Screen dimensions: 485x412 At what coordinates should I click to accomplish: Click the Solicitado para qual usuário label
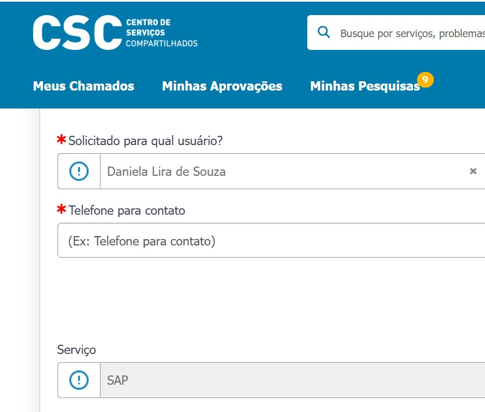(145, 140)
